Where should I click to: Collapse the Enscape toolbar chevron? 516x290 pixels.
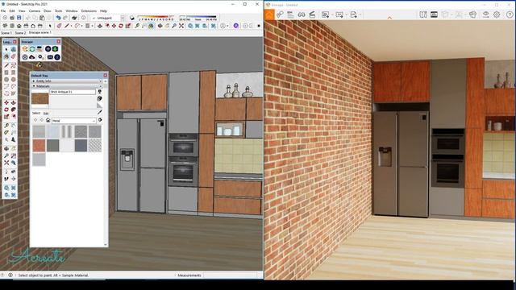(x=389, y=18)
